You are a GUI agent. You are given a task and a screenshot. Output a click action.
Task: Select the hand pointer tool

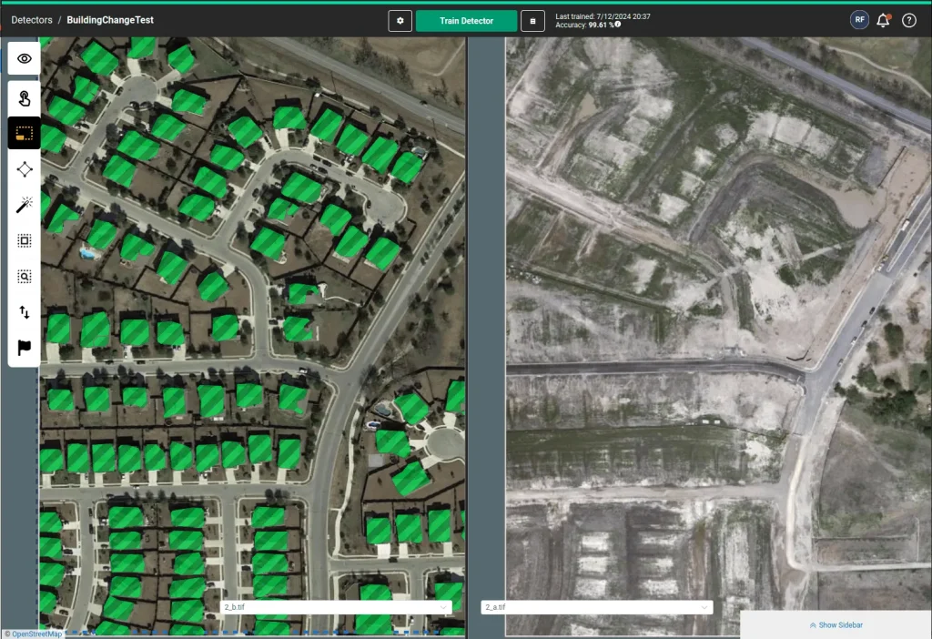coord(25,98)
